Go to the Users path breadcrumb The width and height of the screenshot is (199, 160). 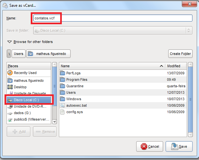[18, 54]
